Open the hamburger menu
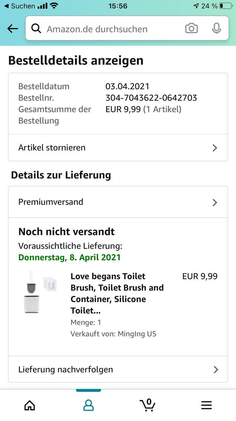 [206, 405]
